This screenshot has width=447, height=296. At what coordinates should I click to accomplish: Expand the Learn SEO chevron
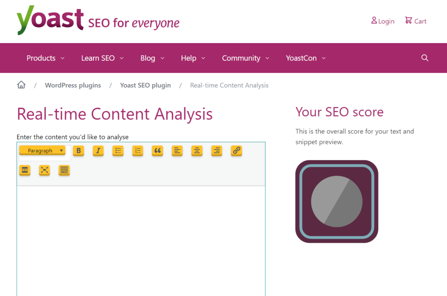pos(122,58)
